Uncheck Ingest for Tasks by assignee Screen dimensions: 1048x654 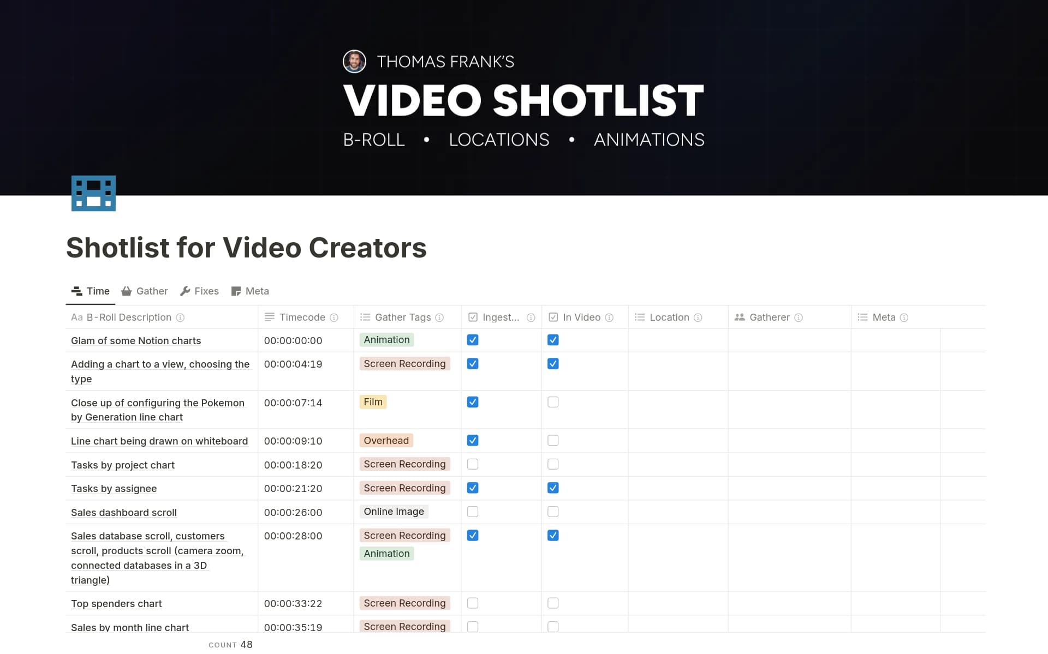pyautogui.click(x=473, y=488)
